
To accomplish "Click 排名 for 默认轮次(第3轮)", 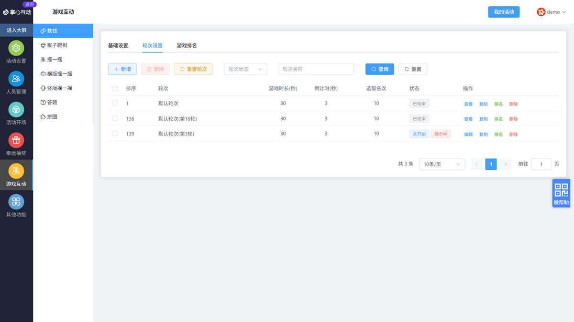I will point(498,135).
